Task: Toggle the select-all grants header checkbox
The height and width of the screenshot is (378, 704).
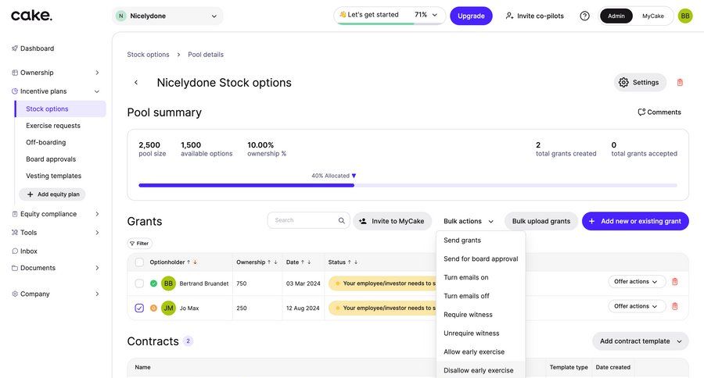Action: 139,262
